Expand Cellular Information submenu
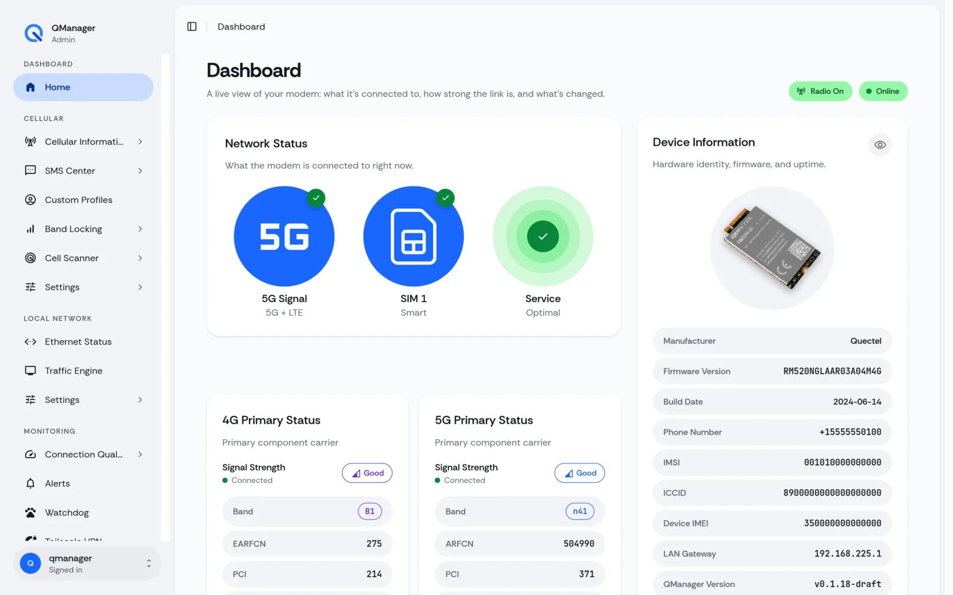Screen dimensions: 953x595 click(83, 142)
